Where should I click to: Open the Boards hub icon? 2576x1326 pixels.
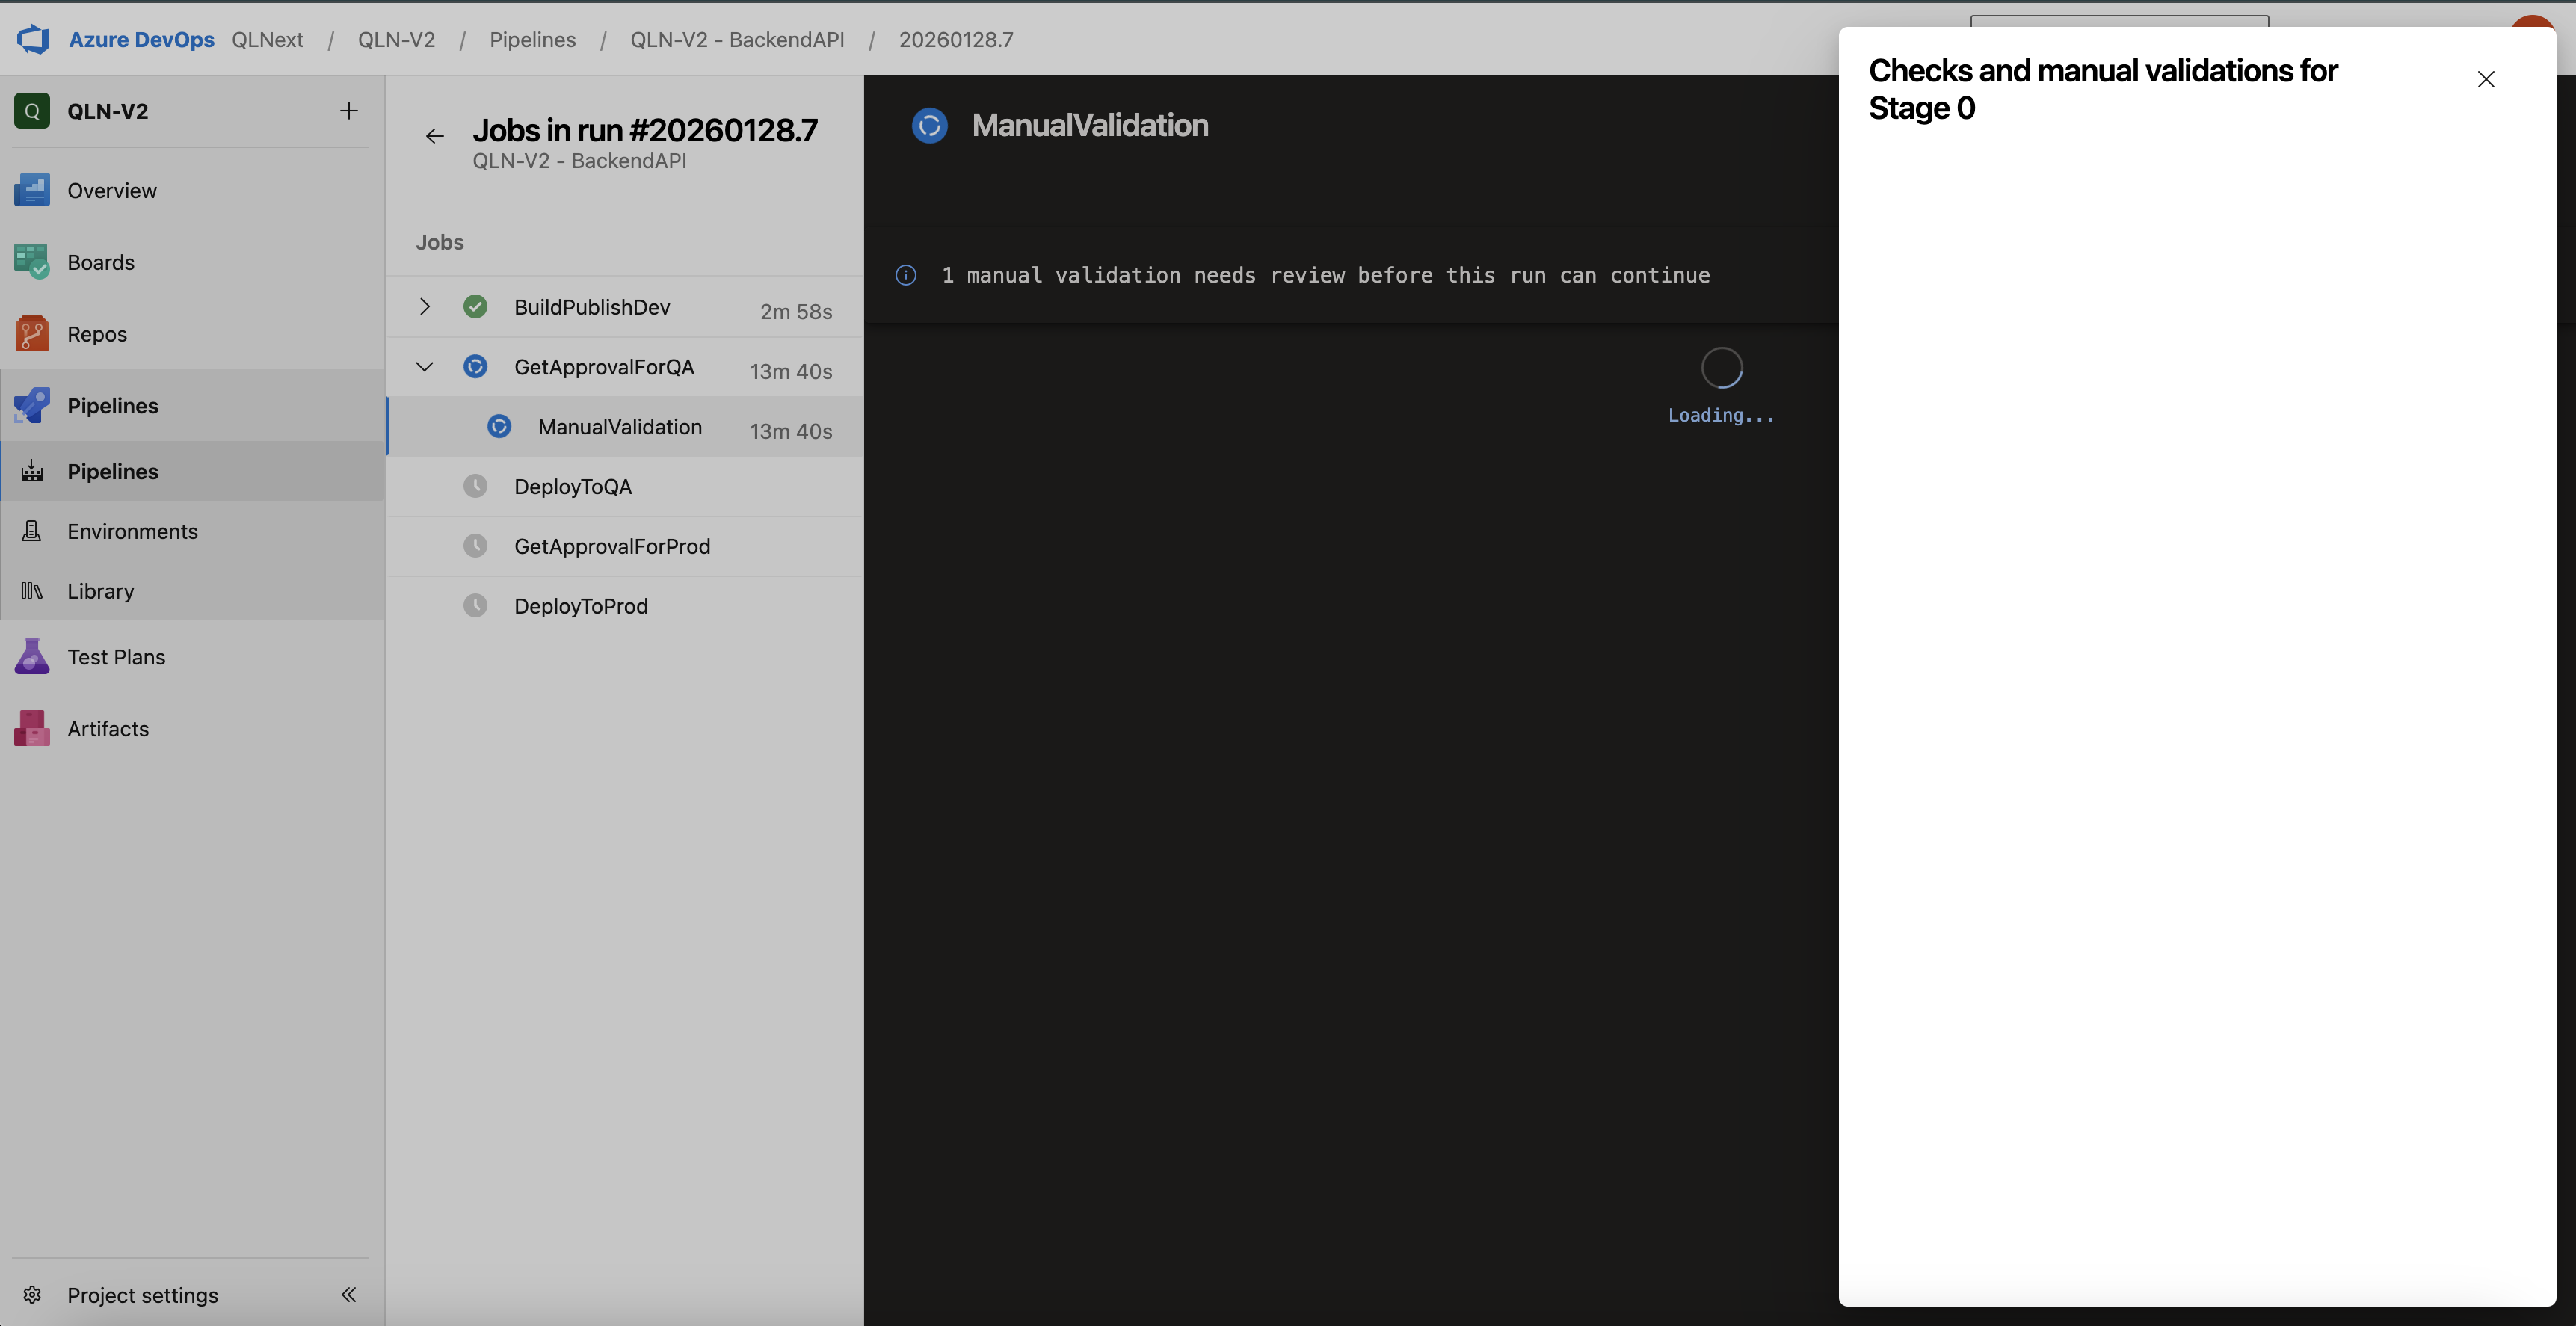coord(32,262)
